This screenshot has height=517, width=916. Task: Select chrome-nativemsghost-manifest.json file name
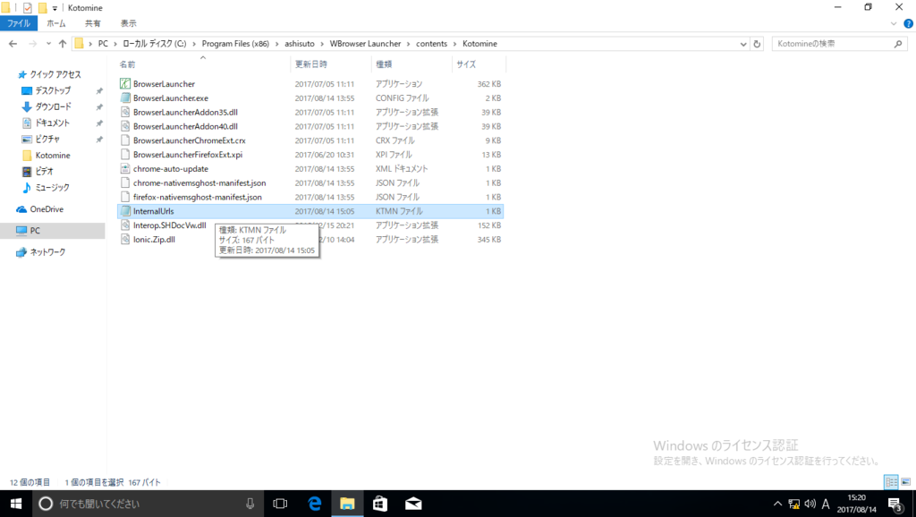[x=199, y=182]
